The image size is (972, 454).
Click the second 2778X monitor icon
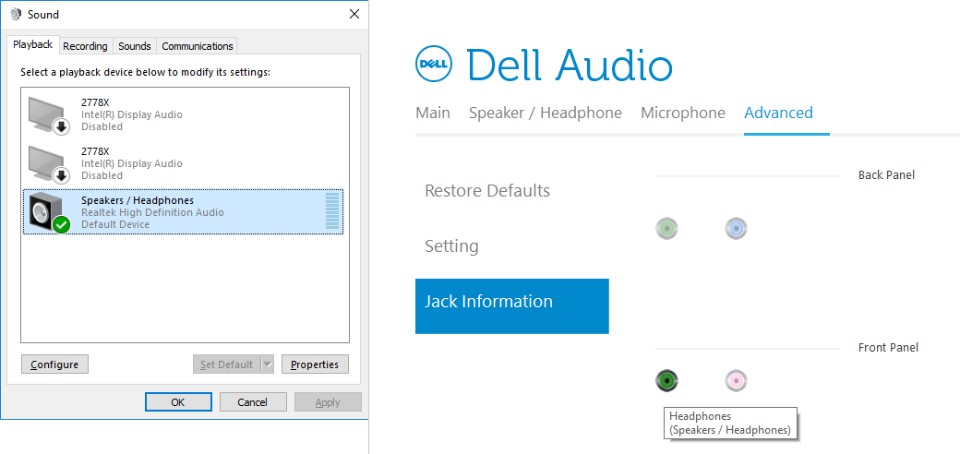(48, 164)
